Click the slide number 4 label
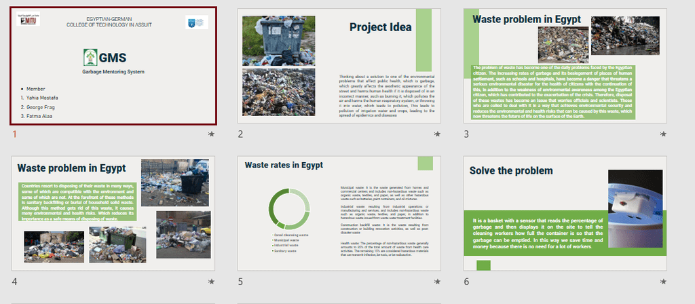The width and height of the screenshot is (695, 304). tap(15, 282)
